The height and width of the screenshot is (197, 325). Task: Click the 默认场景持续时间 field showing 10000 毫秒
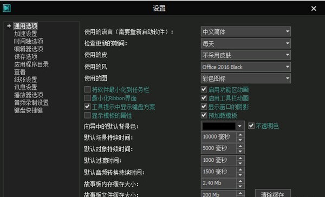[218, 137]
